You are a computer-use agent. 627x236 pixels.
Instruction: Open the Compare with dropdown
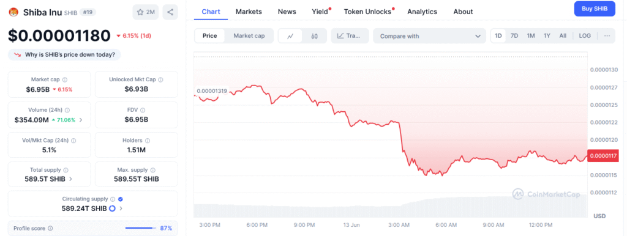click(x=429, y=36)
